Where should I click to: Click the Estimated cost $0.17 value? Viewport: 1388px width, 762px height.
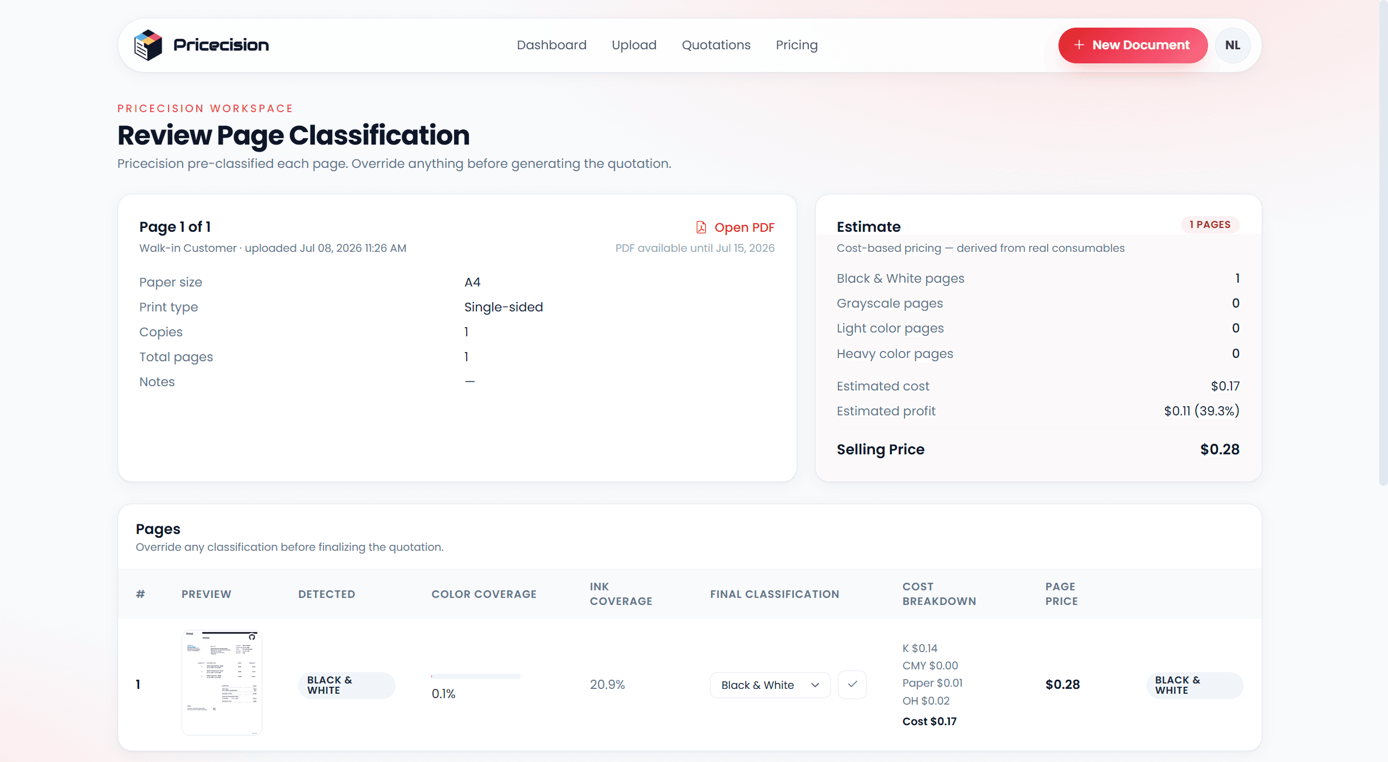[x=1225, y=386]
